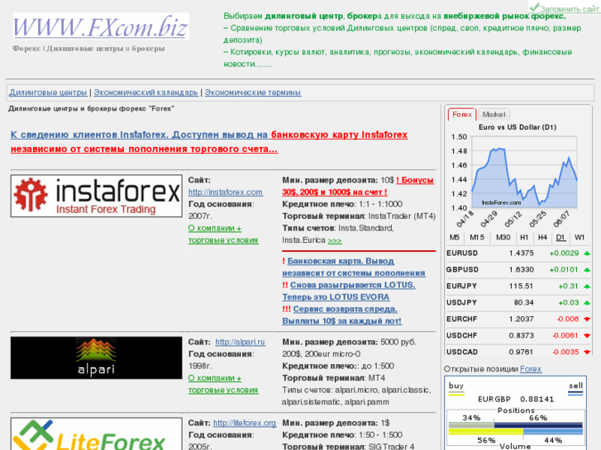This screenshot has width=601, height=450.
Task: Open Сервис возврата спреда link
Action: click(342, 315)
